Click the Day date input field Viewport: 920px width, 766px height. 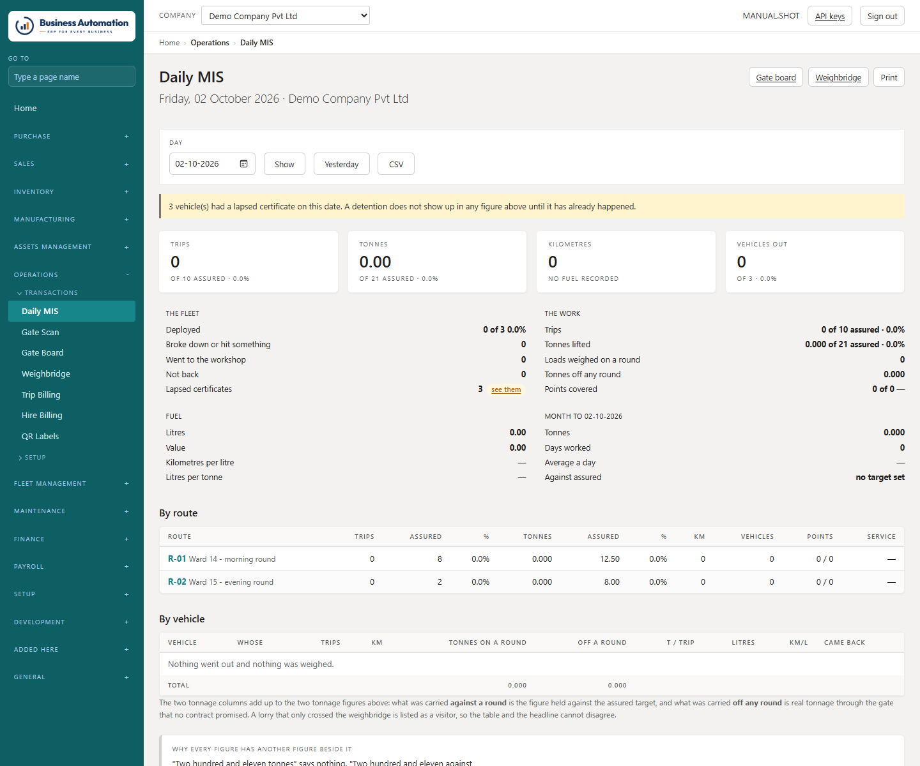coord(212,164)
